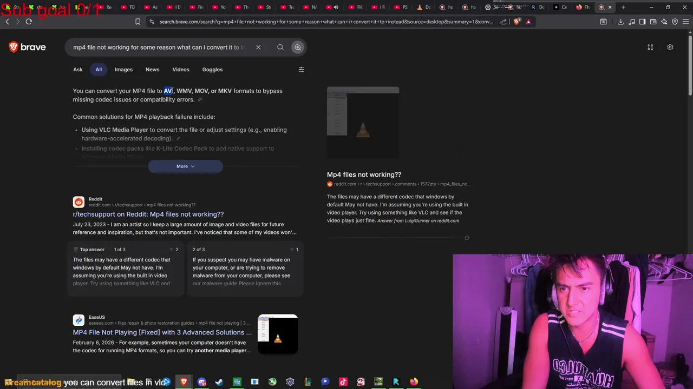Open Brave Shields lion icon in the address bar
The image size is (693, 389).
(517, 22)
